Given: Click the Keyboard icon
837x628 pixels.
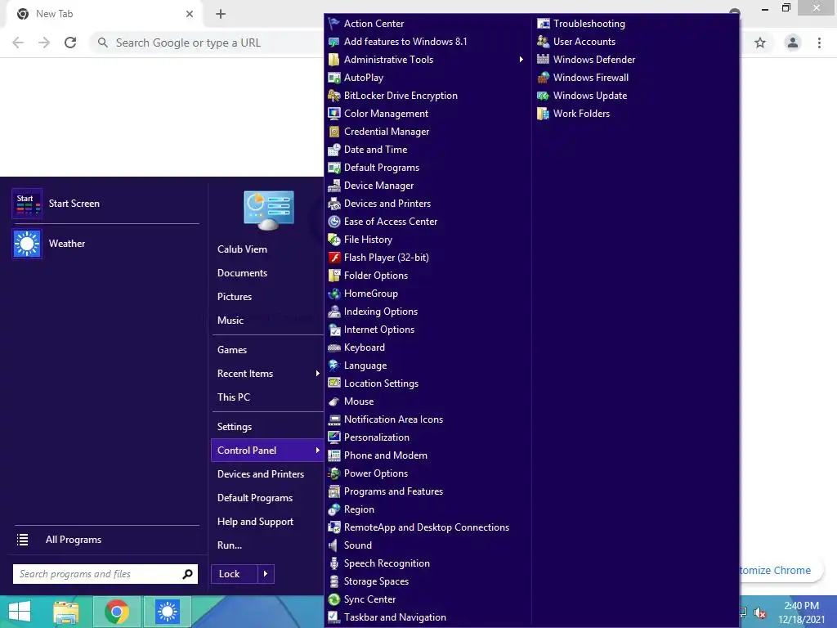Looking at the screenshot, I should coord(334,348).
